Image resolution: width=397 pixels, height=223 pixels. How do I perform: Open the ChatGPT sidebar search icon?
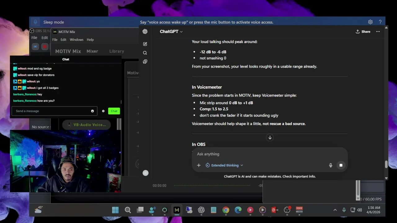(x=145, y=53)
